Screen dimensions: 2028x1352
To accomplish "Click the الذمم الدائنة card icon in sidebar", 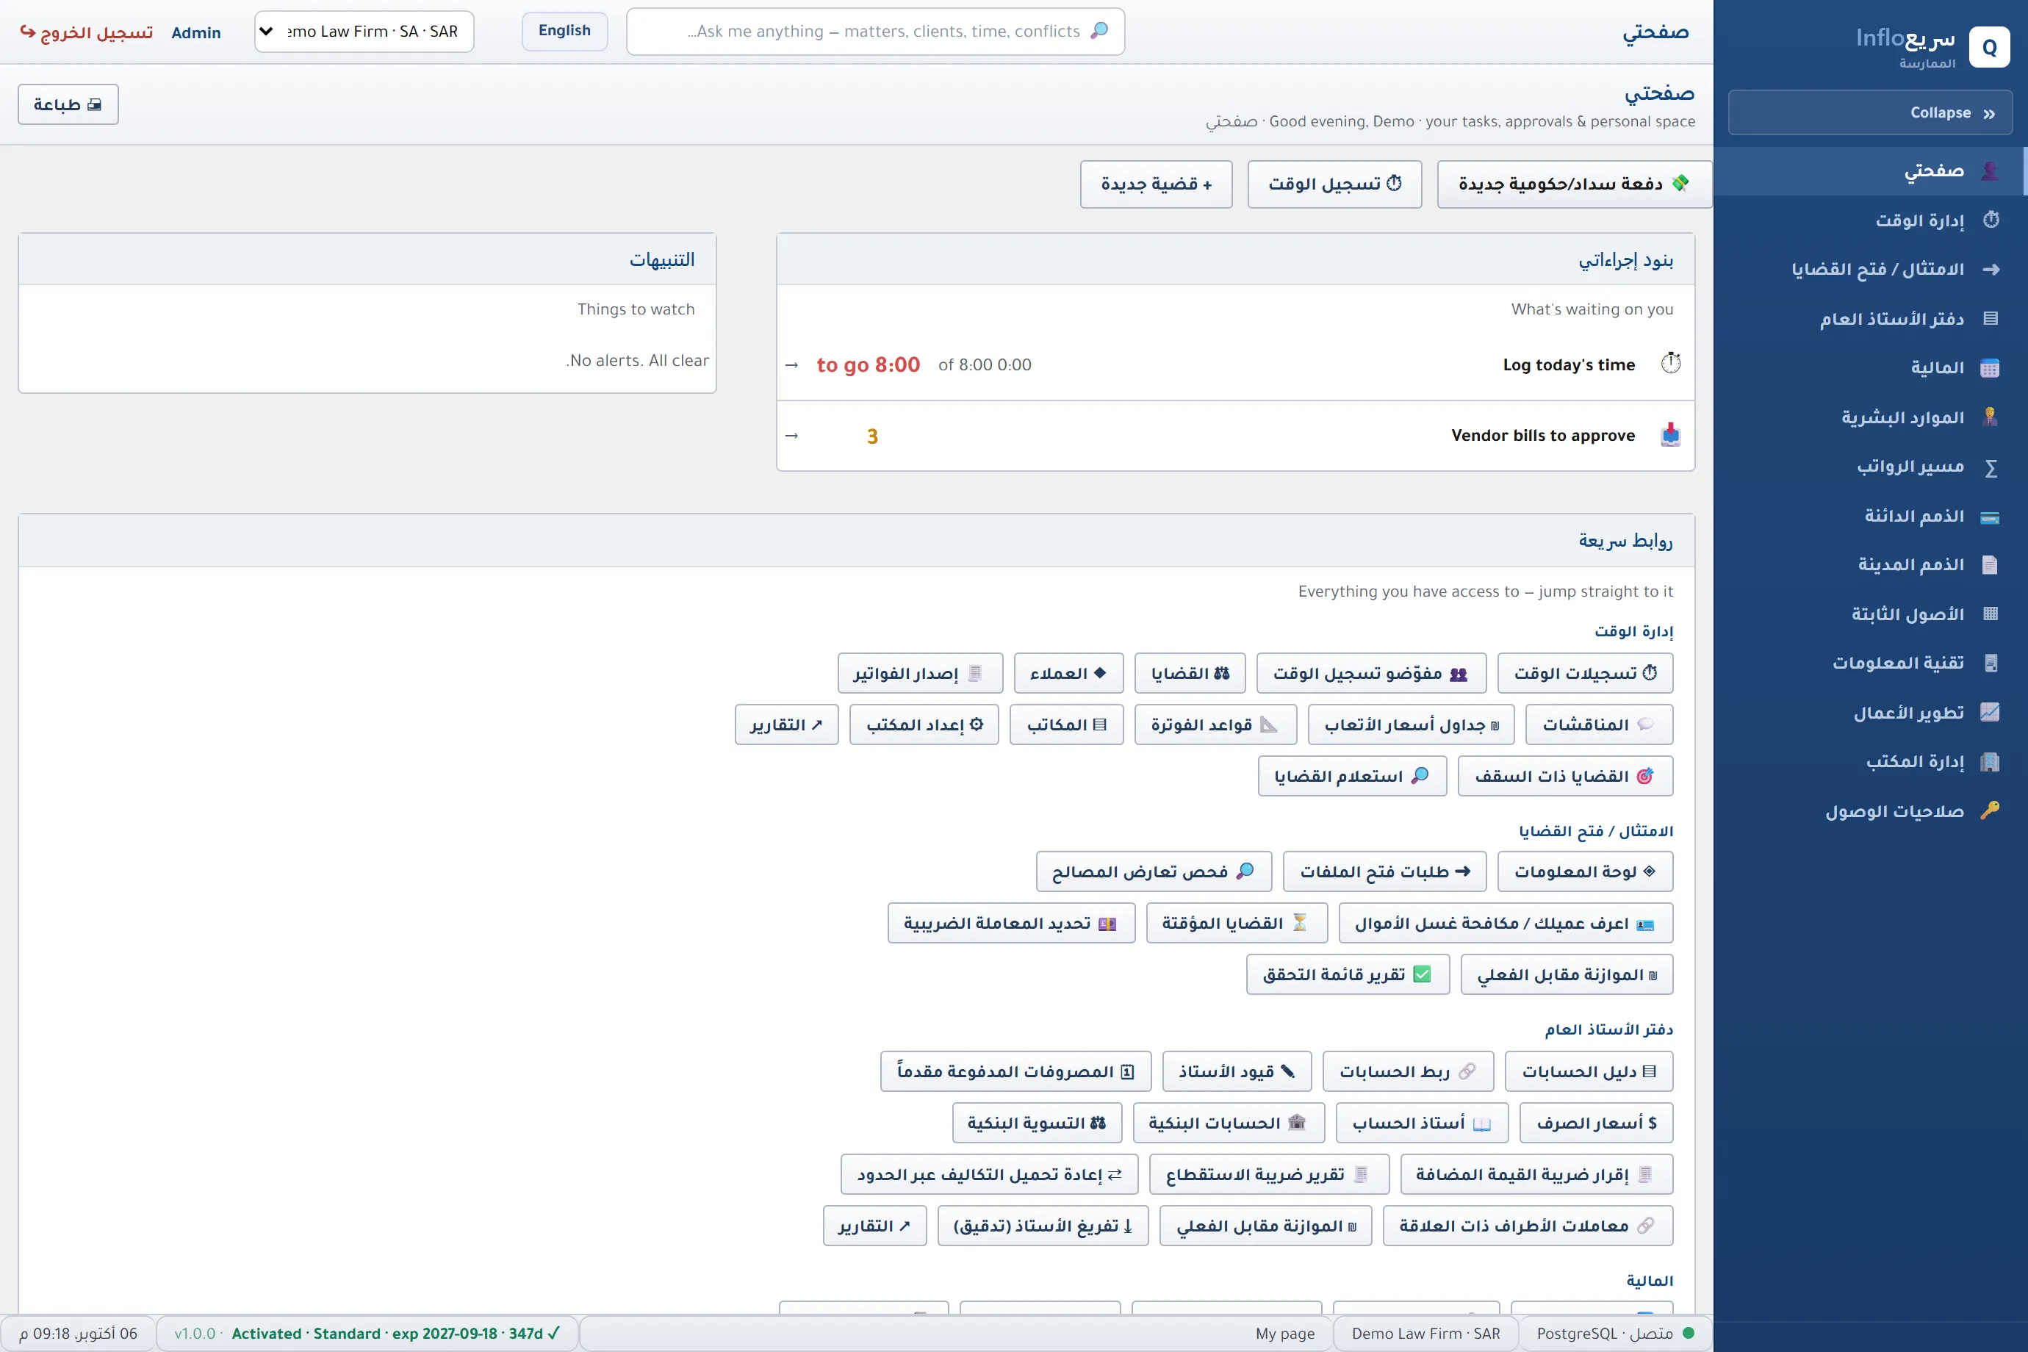I will tap(1989, 517).
